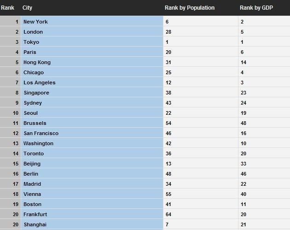Screen dimensions: 290x230
Task: Select the New York city cell
Action: click(92, 21)
